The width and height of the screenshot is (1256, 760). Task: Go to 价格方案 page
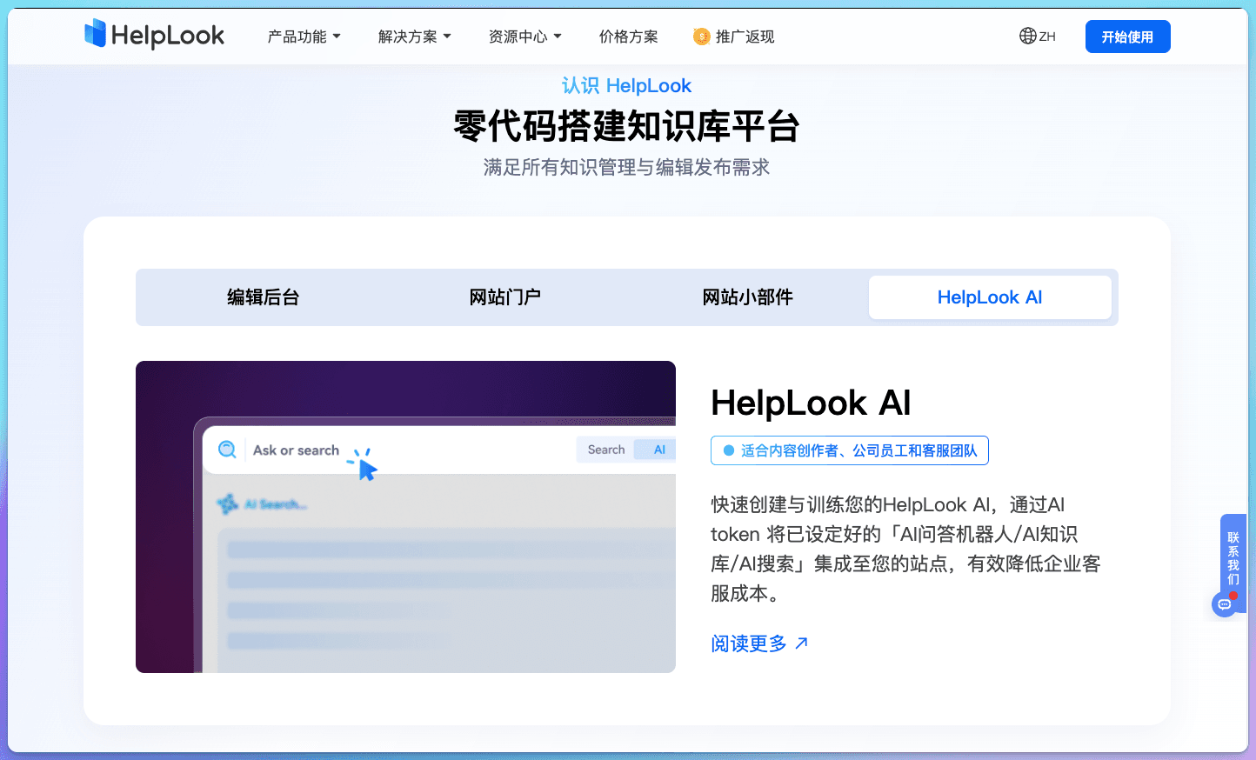(628, 37)
